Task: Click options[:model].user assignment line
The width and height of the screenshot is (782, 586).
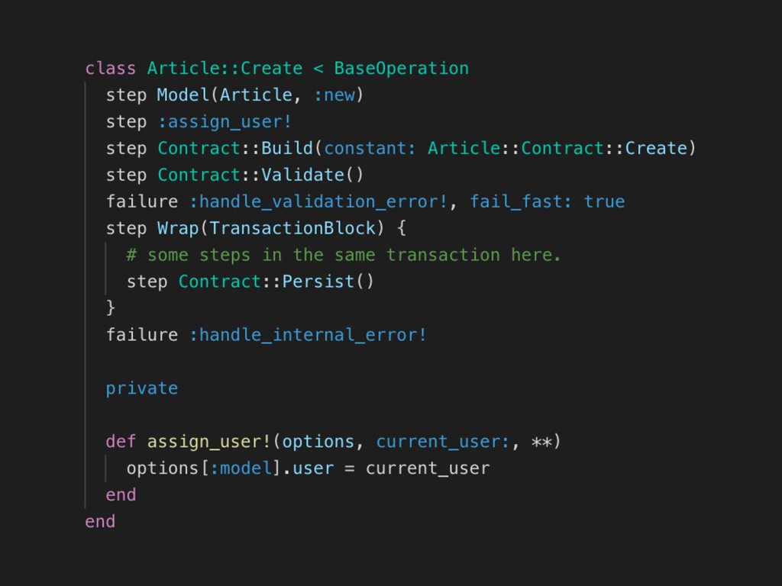Action: [308, 468]
